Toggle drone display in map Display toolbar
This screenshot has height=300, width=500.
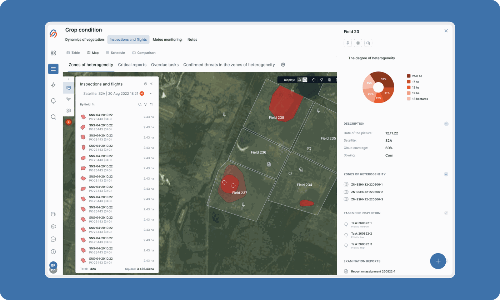point(314,80)
